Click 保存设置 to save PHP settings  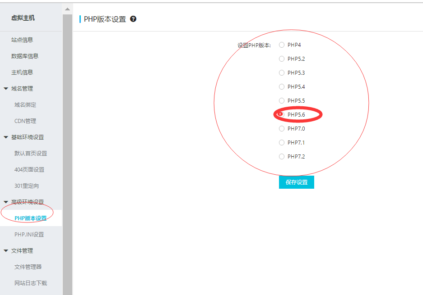click(x=296, y=182)
